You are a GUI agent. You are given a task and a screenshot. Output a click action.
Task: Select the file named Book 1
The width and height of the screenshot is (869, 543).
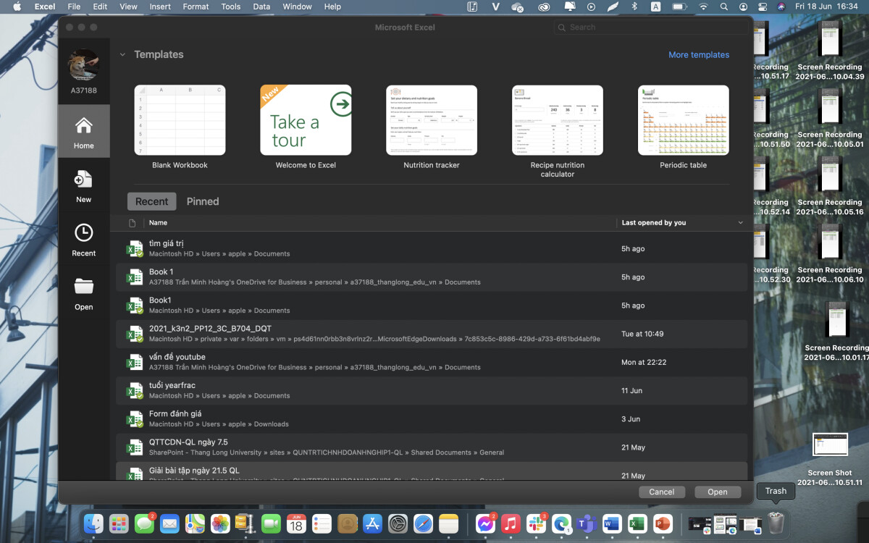432,277
